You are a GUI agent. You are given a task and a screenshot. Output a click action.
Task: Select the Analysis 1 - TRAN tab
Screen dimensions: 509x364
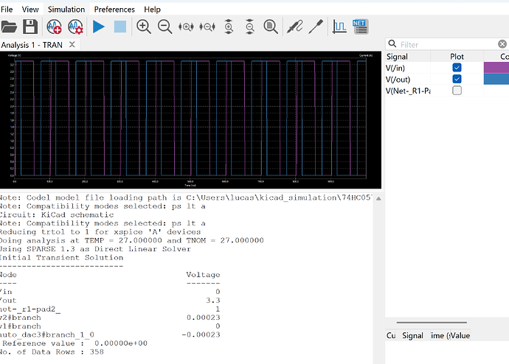click(x=32, y=45)
